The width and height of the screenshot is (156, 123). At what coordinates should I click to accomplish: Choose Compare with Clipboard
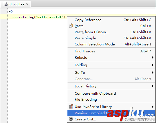pos(111,93)
